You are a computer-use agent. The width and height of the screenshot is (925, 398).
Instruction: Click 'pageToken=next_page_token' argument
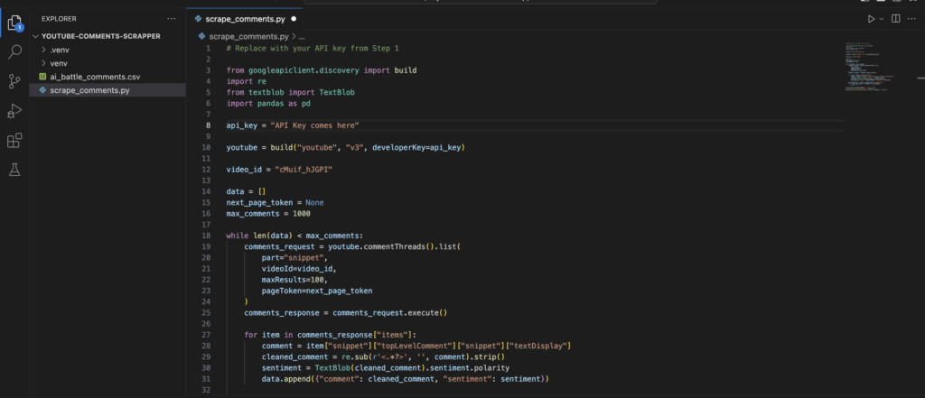(317, 291)
